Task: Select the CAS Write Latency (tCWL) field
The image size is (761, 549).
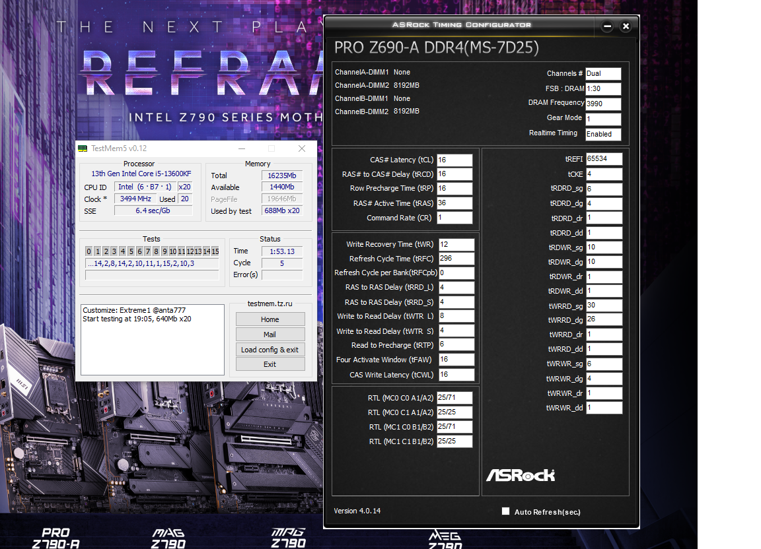Action: 456,374
